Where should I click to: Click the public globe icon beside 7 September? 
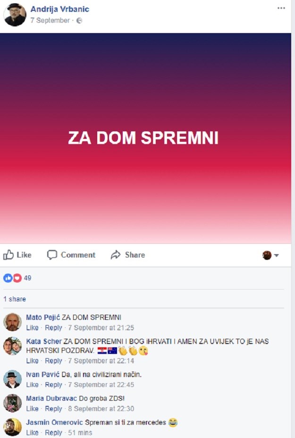click(79, 20)
